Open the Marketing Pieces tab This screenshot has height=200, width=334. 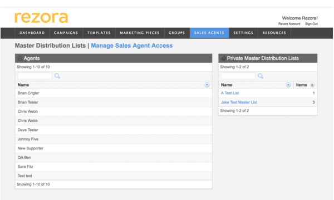(x=140, y=33)
